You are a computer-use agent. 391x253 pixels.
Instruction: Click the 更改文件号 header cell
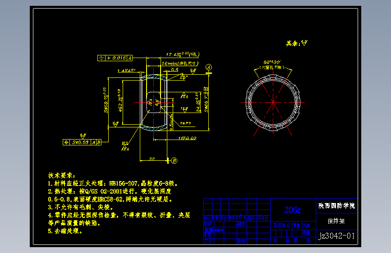(x=237, y=218)
